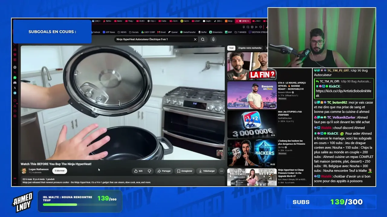Open the Outlook bookmark
The image size is (387, 217).
tap(95, 32)
